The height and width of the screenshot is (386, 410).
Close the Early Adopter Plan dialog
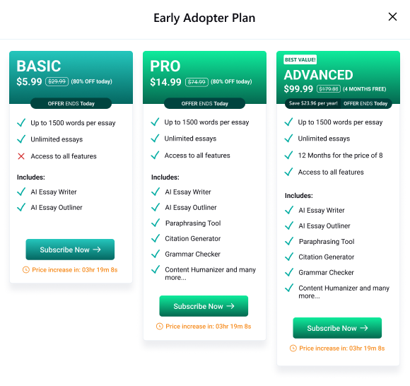[392, 17]
